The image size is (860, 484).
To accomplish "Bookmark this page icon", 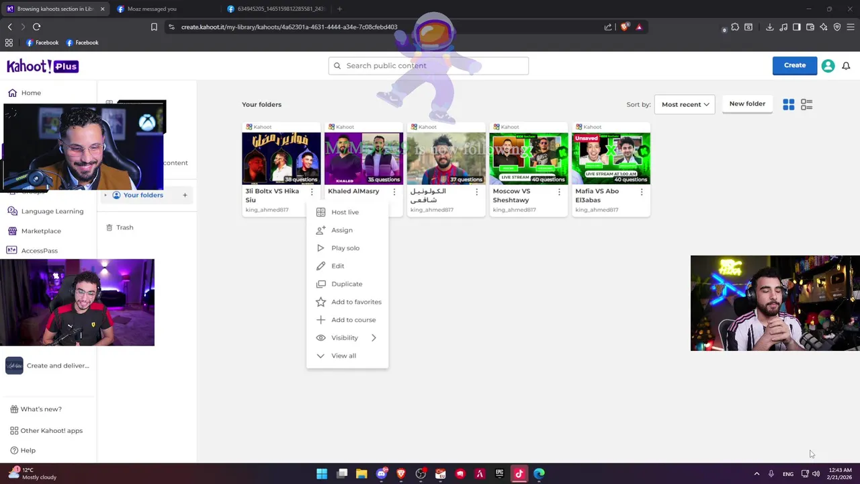I will click(x=154, y=27).
